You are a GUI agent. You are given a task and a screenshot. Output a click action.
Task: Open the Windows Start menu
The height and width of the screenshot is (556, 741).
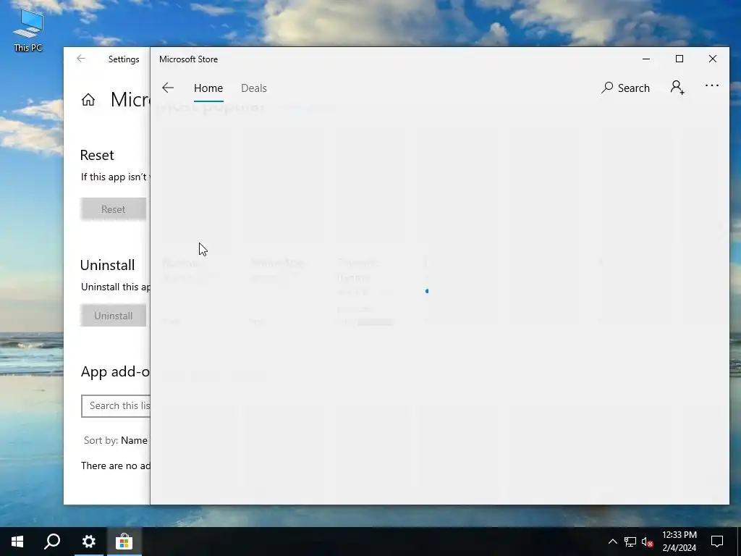17,542
